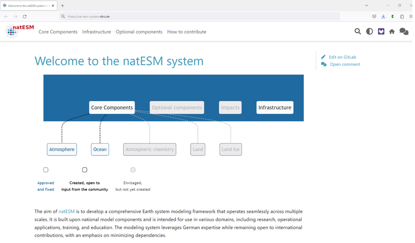Reload the page with the refresh icon
Viewport: 415px width, 243px height.
(x=25, y=16)
